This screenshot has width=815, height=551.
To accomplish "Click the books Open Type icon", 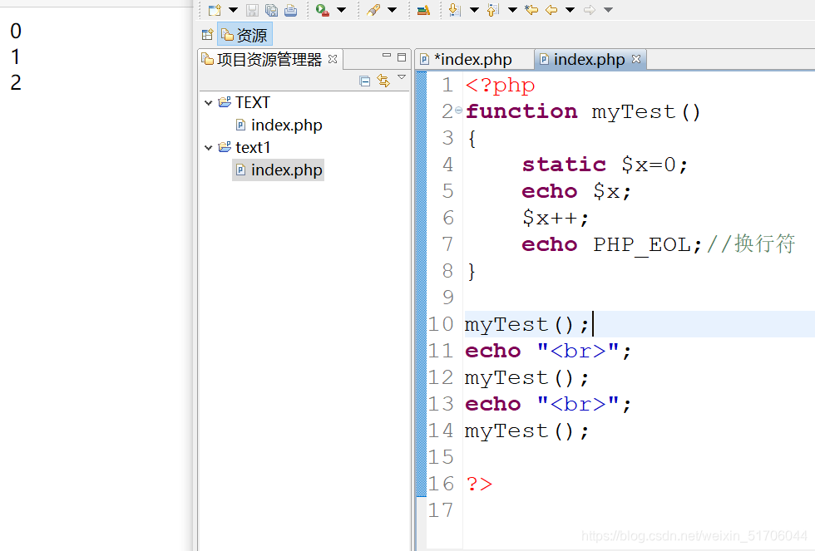I will [x=423, y=10].
